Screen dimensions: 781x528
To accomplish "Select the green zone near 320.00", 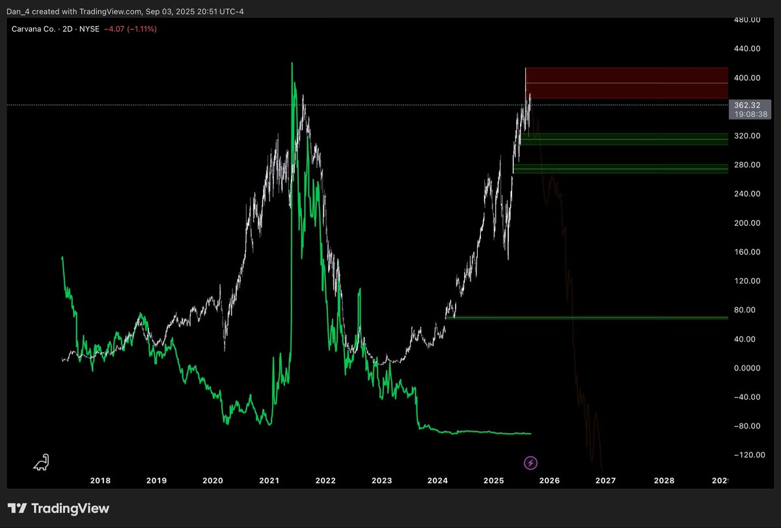I will pos(625,139).
